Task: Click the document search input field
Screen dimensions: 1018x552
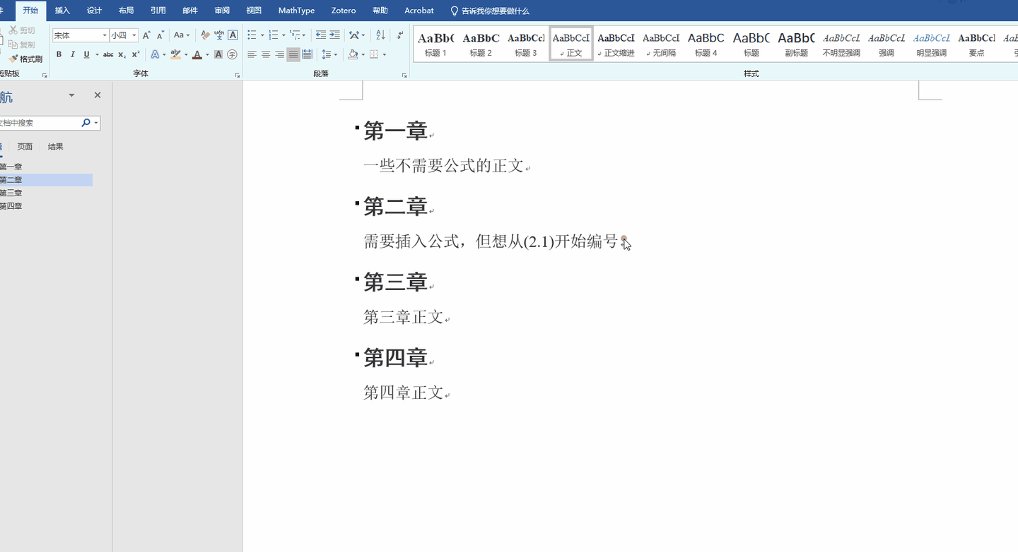Action: 39,123
